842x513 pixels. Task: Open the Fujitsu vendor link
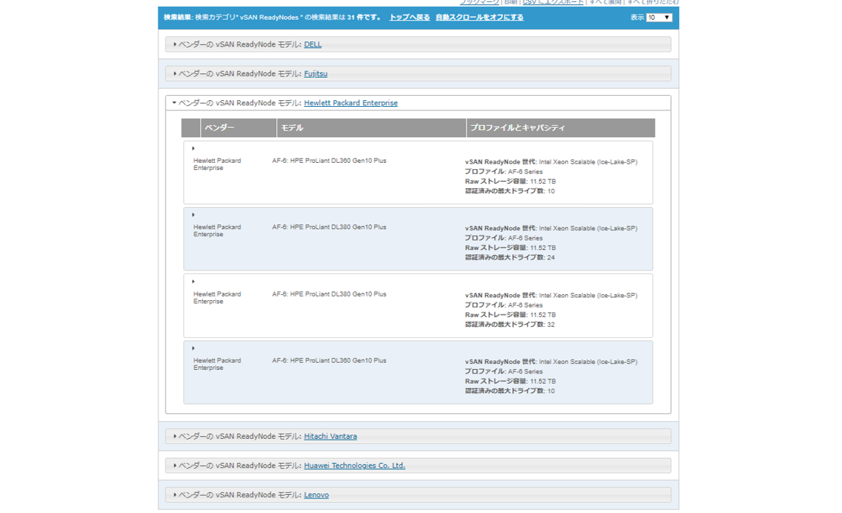[x=316, y=73]
